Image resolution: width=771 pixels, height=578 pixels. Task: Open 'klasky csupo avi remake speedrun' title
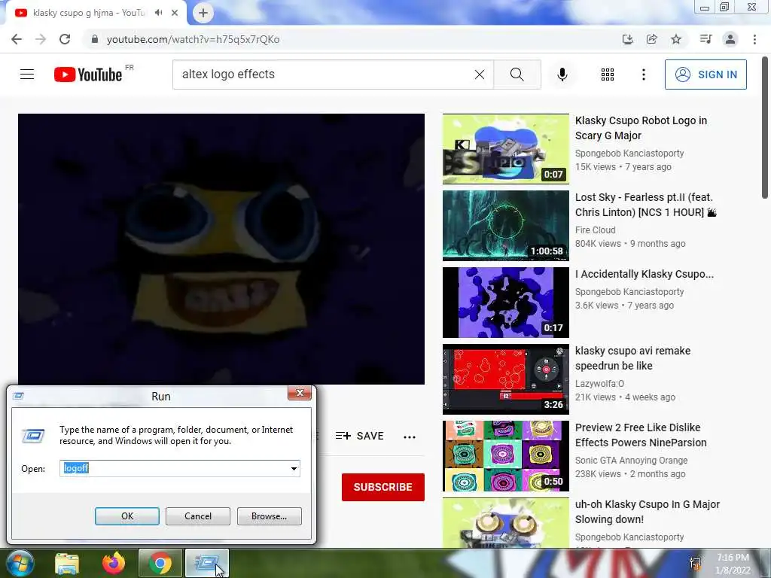click(x=632, y=357)
